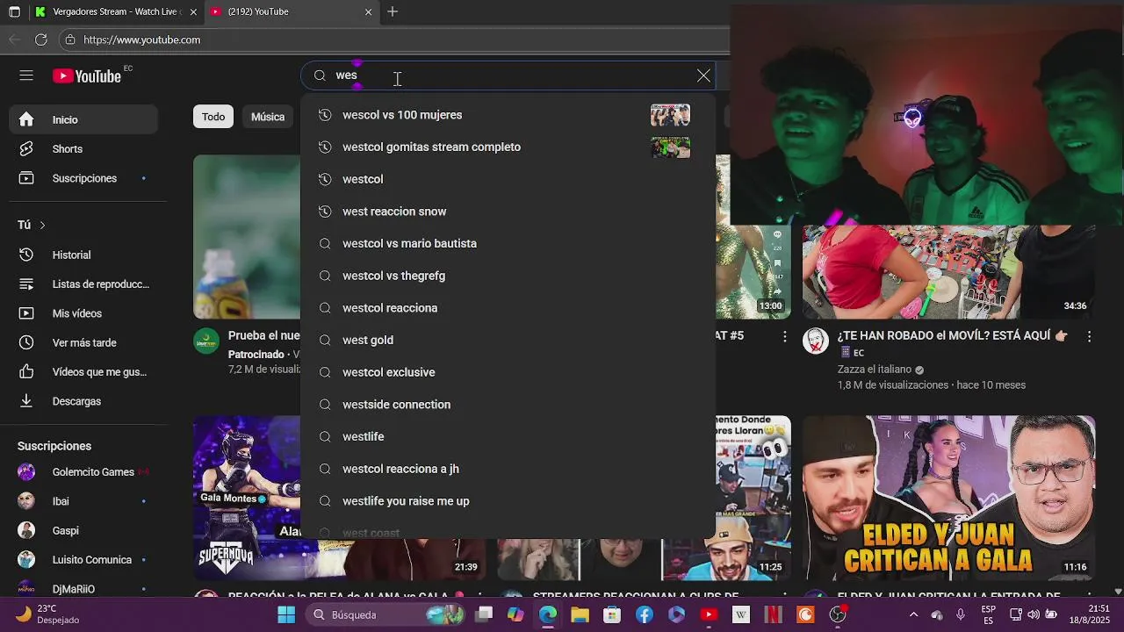The image size is (1124, 632).
Task: Go to Inicio in the sidebar
Action: (83, 119)
